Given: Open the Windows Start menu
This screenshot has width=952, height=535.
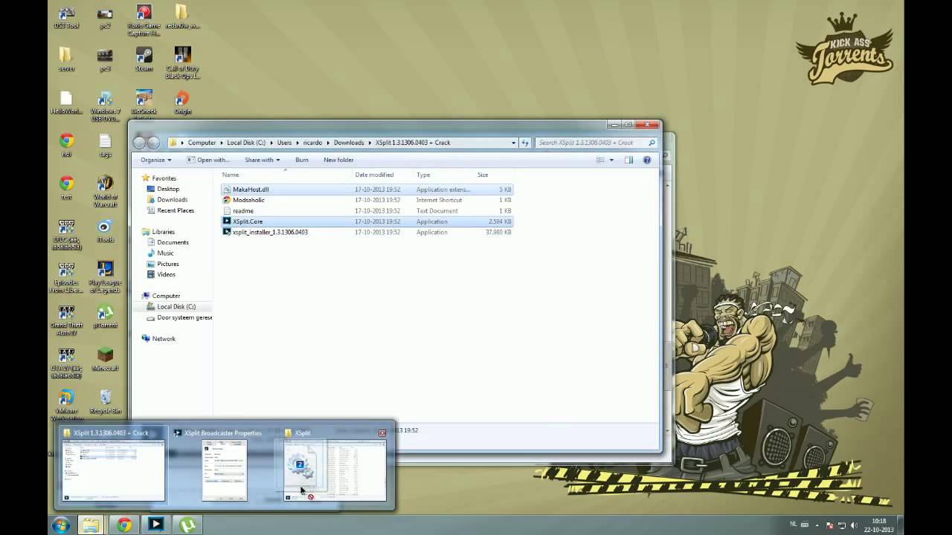Looking at the screenshot, I should (x=61, y=525).
